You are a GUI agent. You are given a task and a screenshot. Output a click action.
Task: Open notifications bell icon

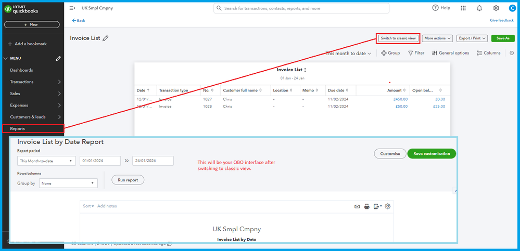(x=479, y=8)
